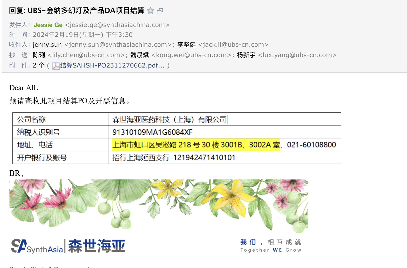Click the company name 森世海亚医药科技 cell
This screenshot has height=268, width=407.
pyautogui.click(x=169, y=119)
